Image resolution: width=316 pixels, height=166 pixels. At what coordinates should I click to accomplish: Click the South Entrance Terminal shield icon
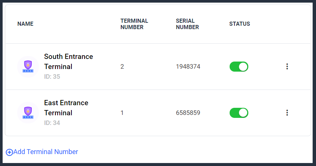pos(28,66)
